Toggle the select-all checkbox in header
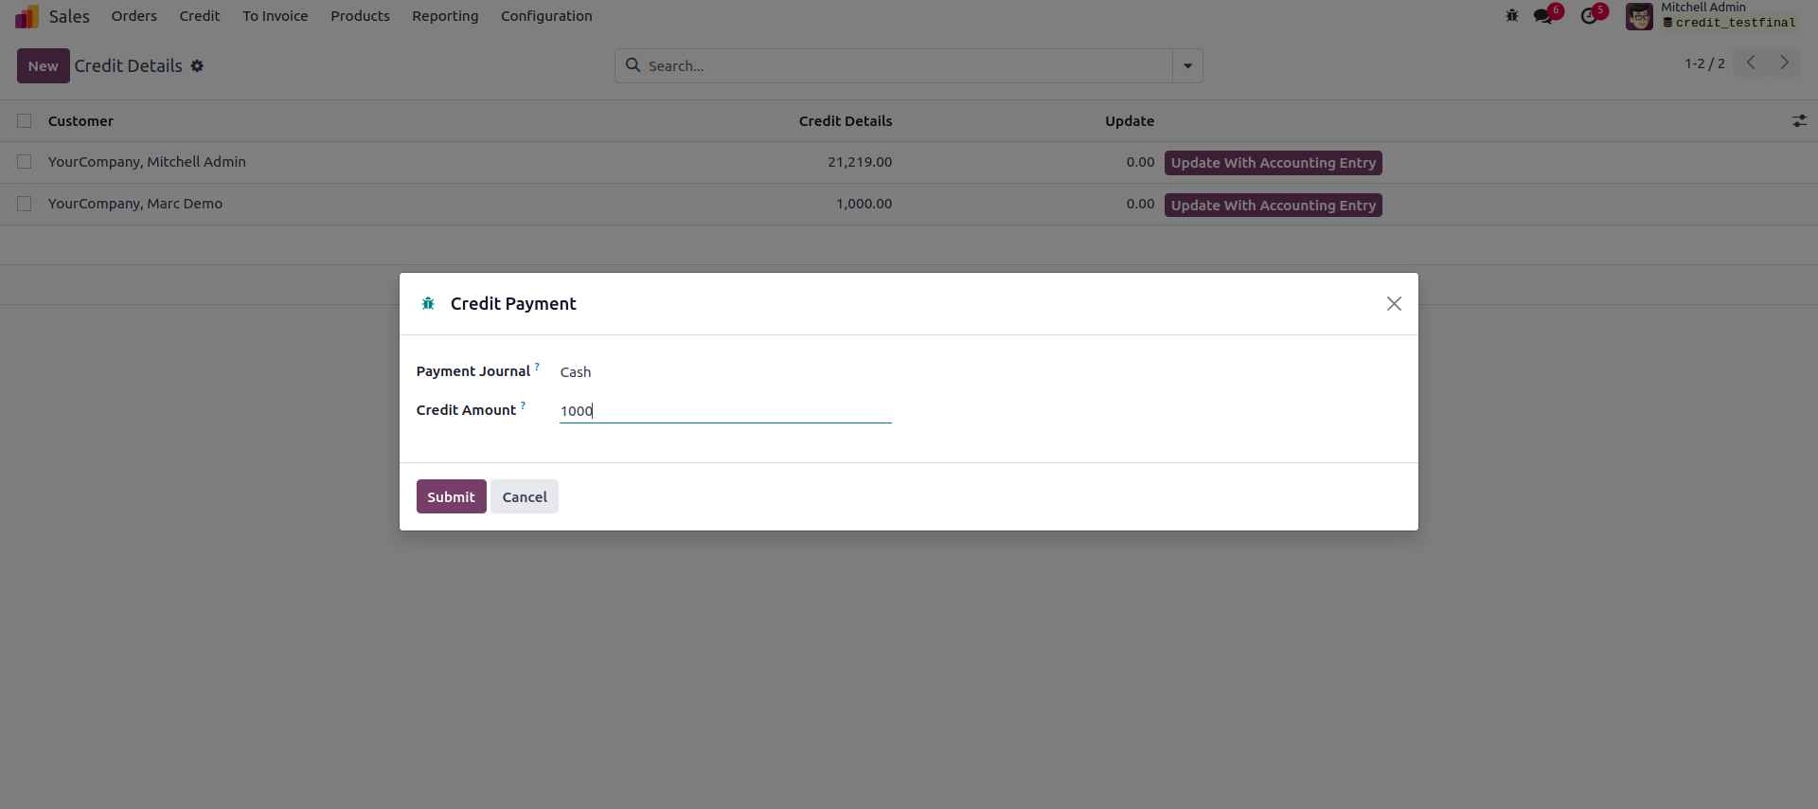Viewport: 1818px width, 809px height. 25,121
